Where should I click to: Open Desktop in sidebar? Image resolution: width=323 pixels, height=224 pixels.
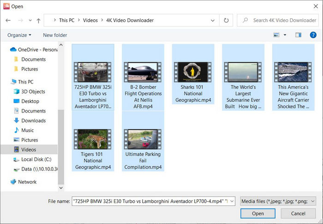(x=26, y=101)
